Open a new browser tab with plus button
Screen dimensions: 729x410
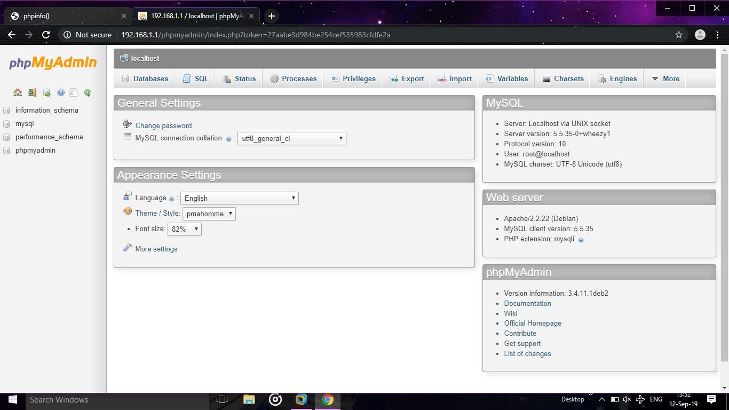271,16
